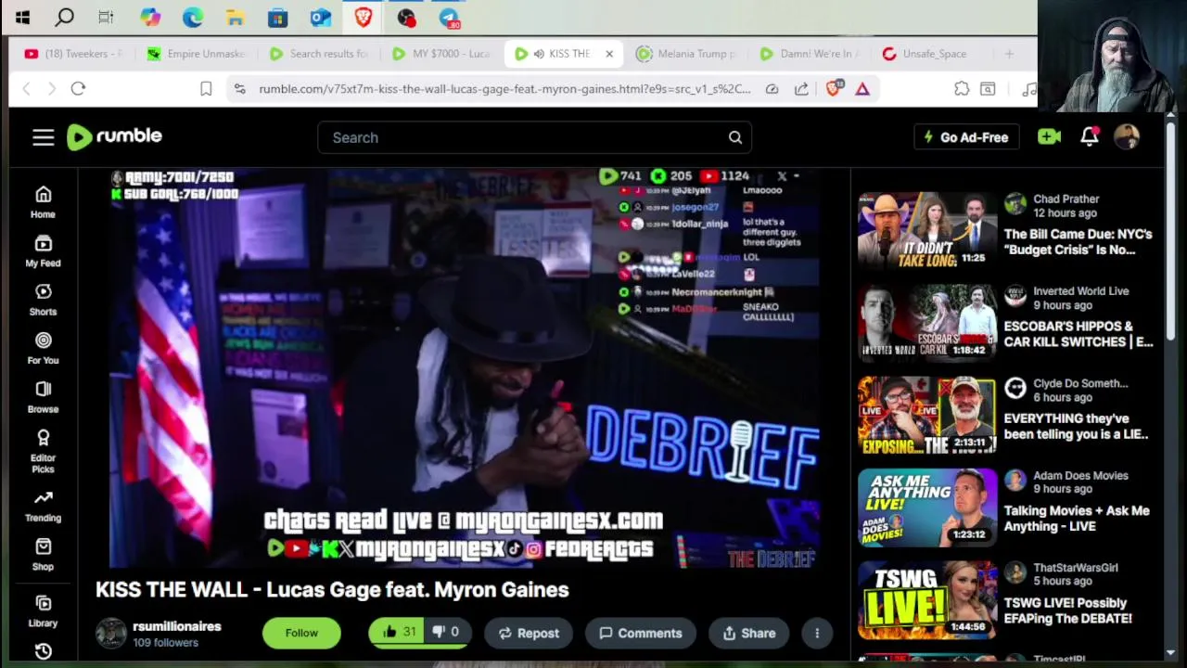Switch to the Melania Trump tab

(x=686, y=54)
